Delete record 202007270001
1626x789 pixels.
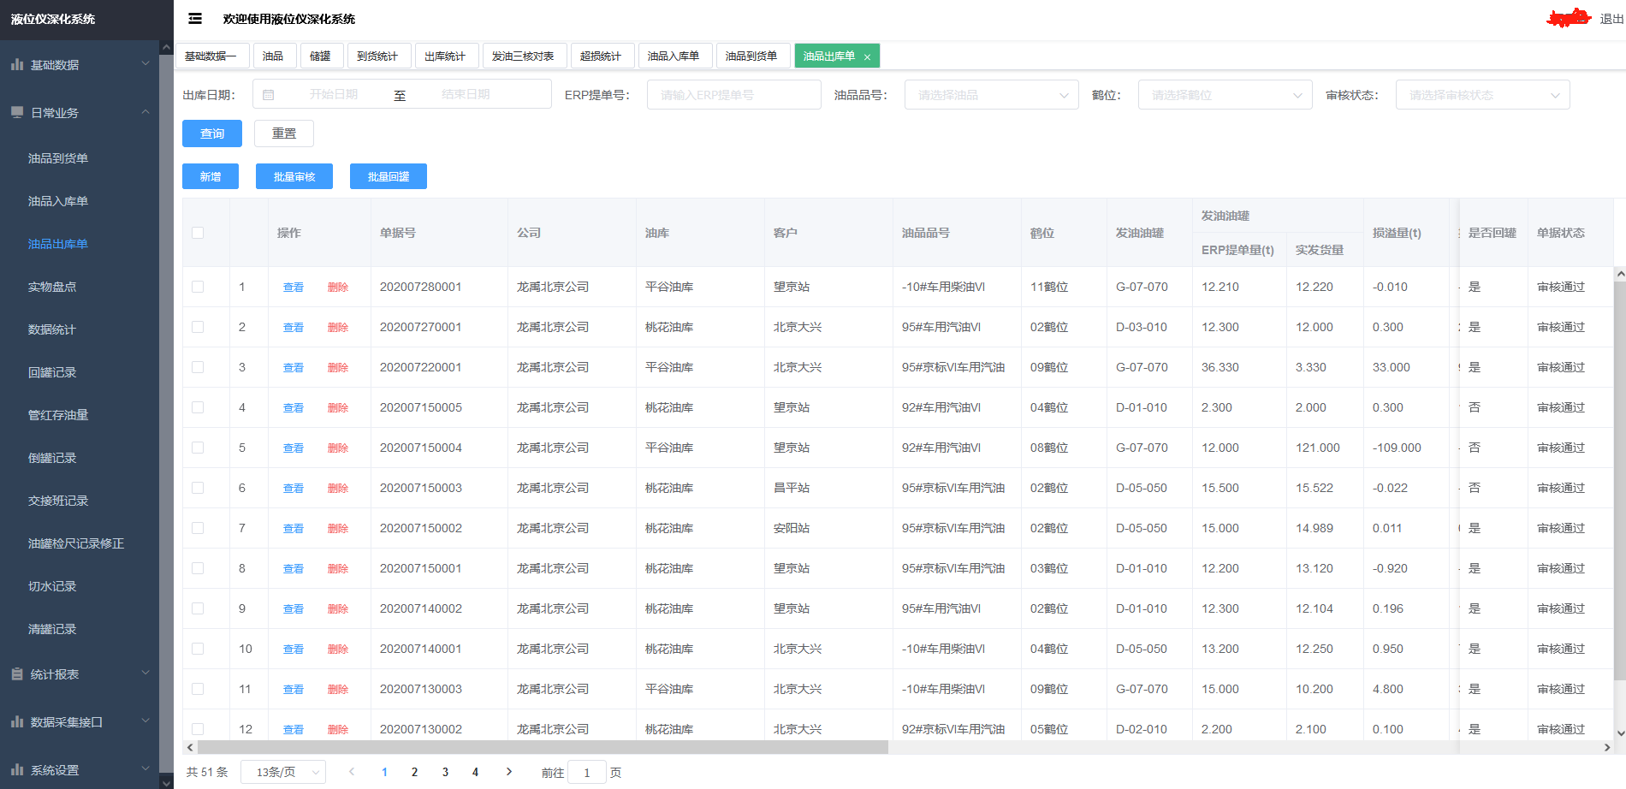(x=338, y=327)
